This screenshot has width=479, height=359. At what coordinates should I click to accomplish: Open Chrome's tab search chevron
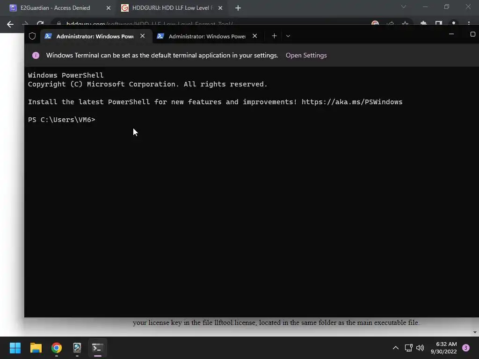pyautogui.click(x=404, y=7)
